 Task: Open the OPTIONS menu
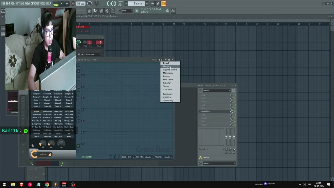[35, 4]
